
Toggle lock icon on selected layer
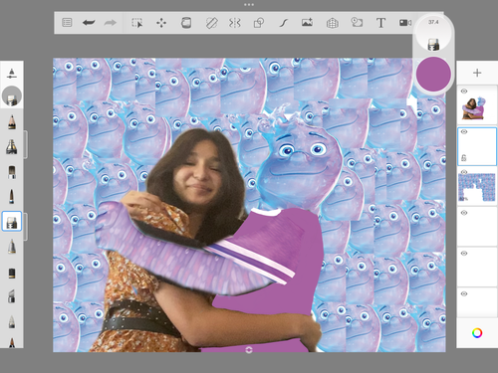(x=464, y=158)
